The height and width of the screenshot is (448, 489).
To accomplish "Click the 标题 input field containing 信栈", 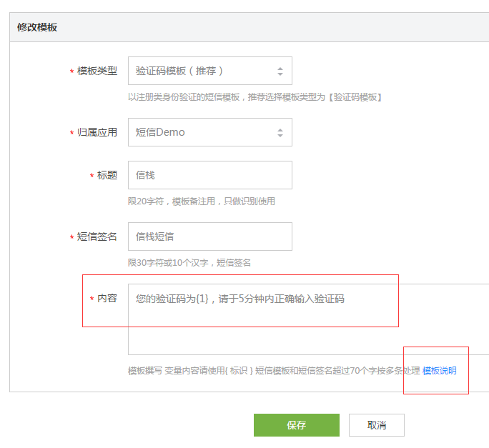I will 210,175.
